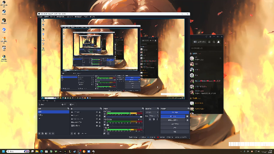Move the scene down with the Scenes down arrow
Screen dimensions: 274x154
pyautogui.click(x=53, y=133)
